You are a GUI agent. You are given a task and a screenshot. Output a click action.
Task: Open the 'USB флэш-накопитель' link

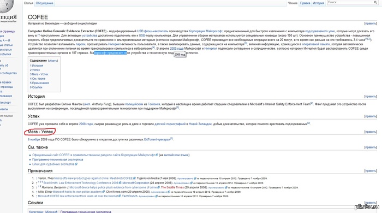pyautogui.click(x=152, y=31)
